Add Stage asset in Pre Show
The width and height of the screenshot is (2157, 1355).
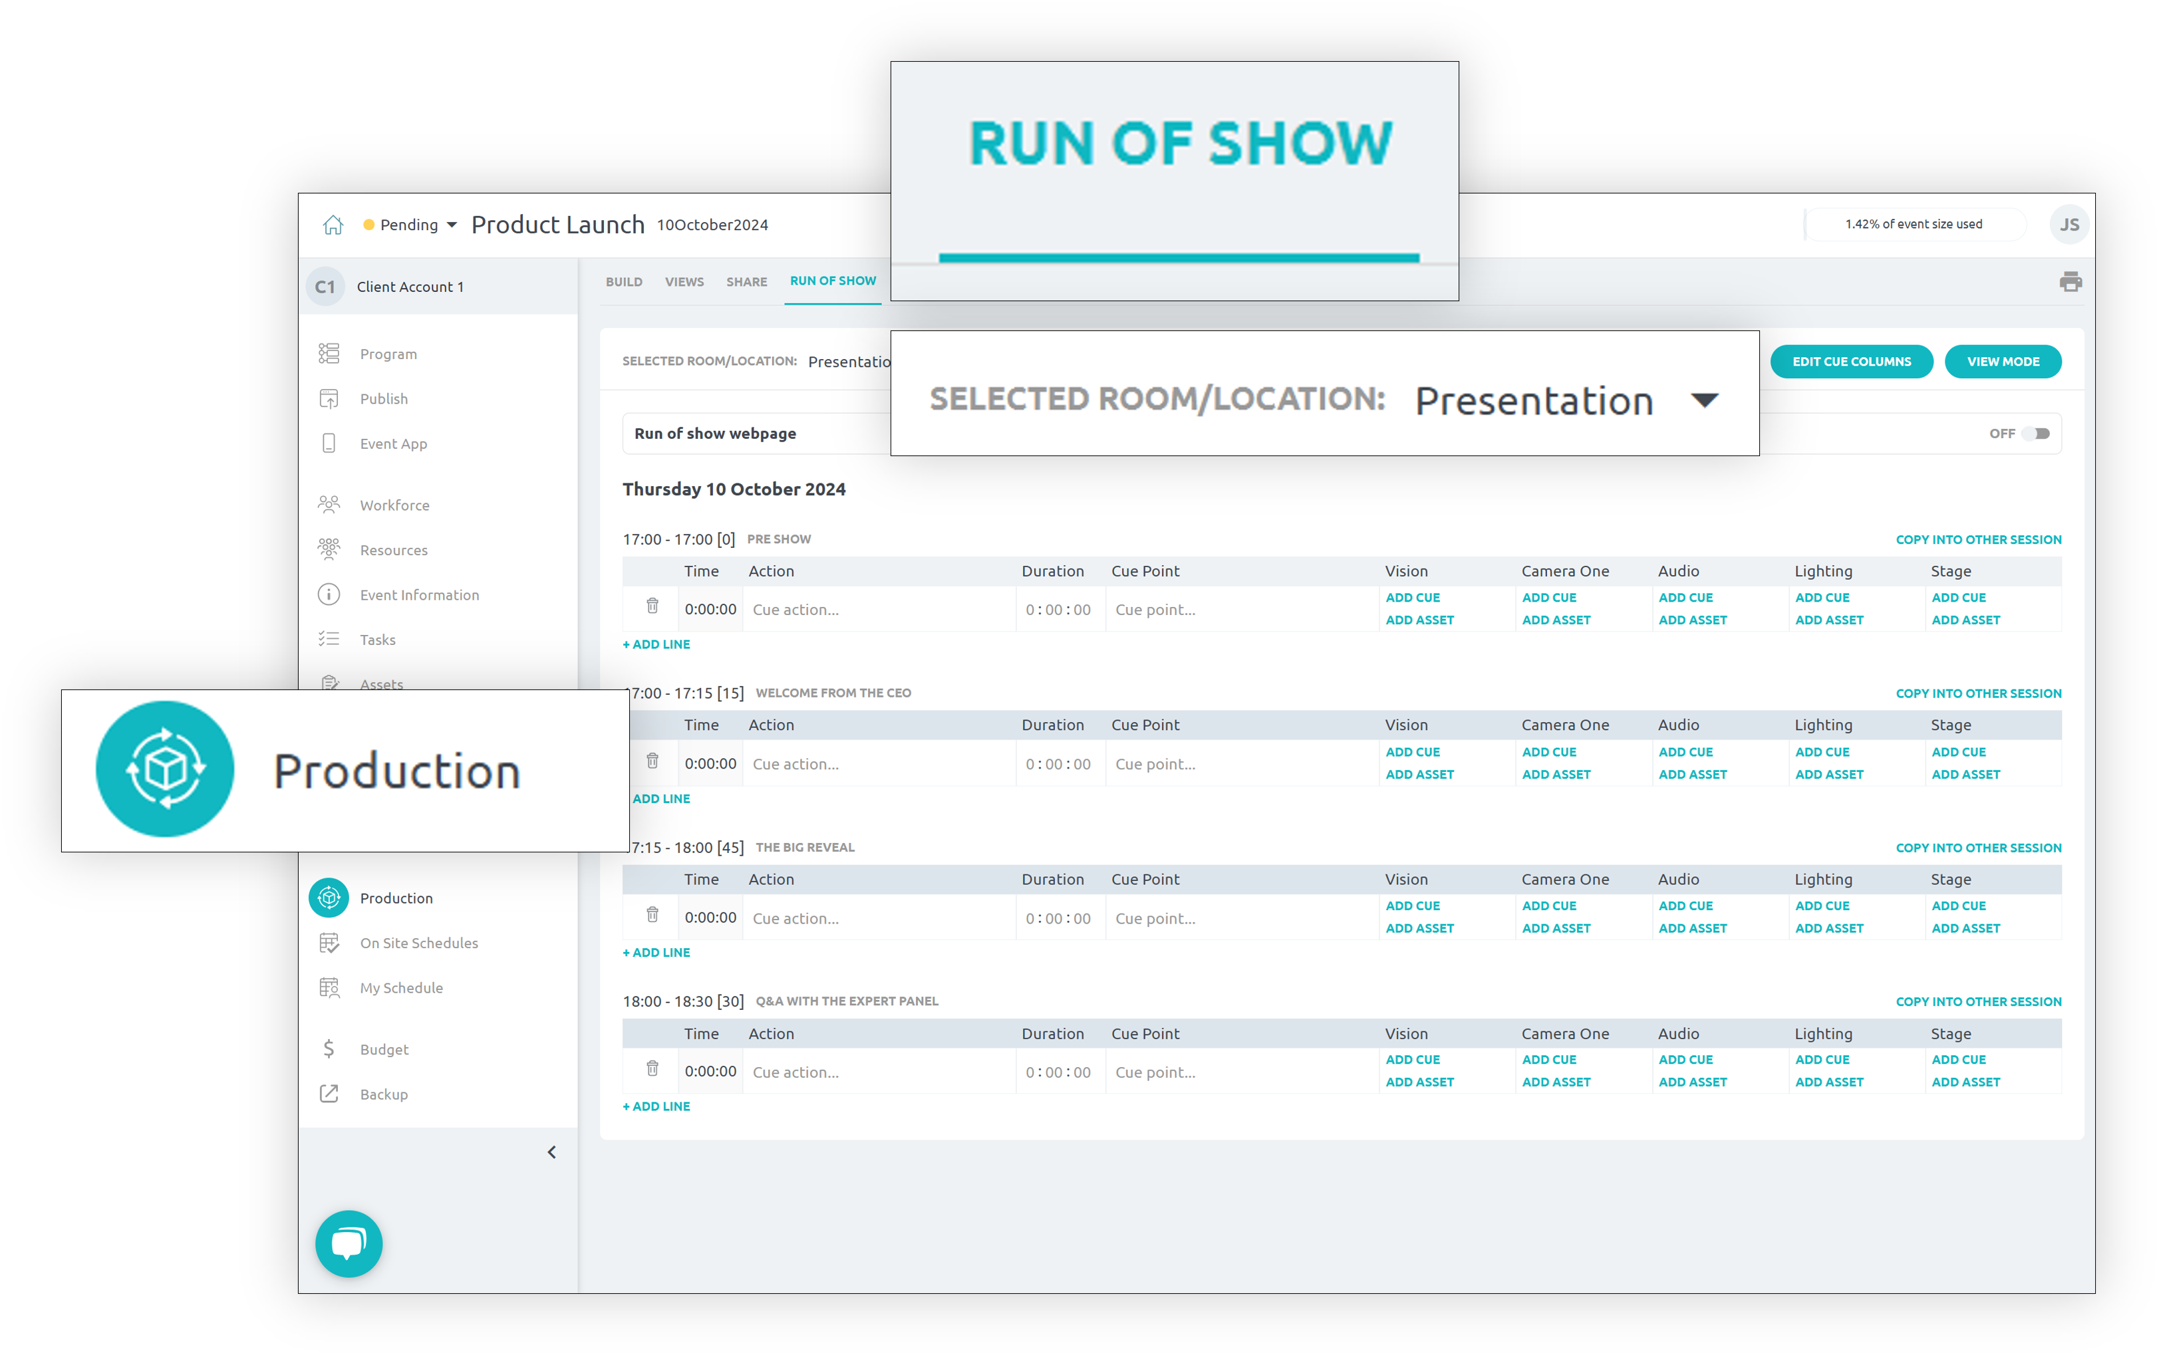(x=1966, y=620)
